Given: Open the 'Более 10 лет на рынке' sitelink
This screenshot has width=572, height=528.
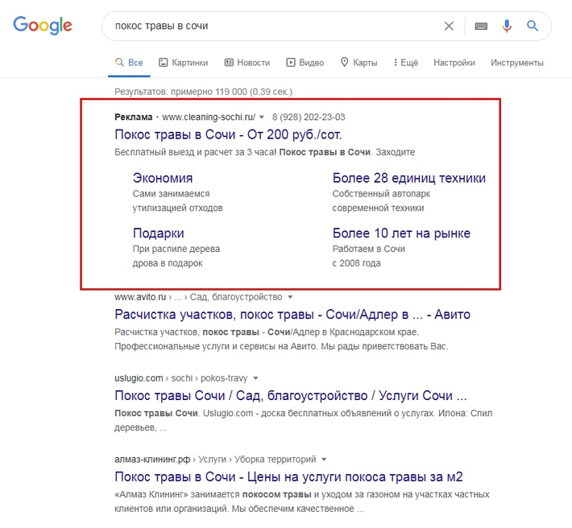Looking at the screenshot, I should [x=401, y=233].
